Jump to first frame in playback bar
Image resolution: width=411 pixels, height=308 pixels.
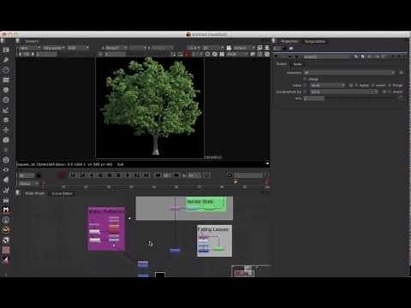(x=73, y=175)
